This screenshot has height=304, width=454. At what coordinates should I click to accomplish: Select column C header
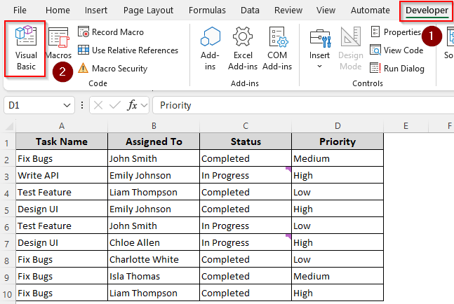click(x=246, y=125)
